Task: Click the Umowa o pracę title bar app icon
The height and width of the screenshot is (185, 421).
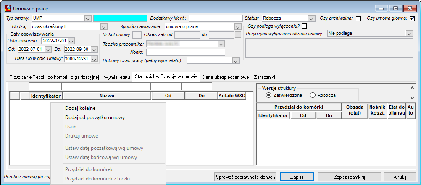Action: tap(8, 8)
